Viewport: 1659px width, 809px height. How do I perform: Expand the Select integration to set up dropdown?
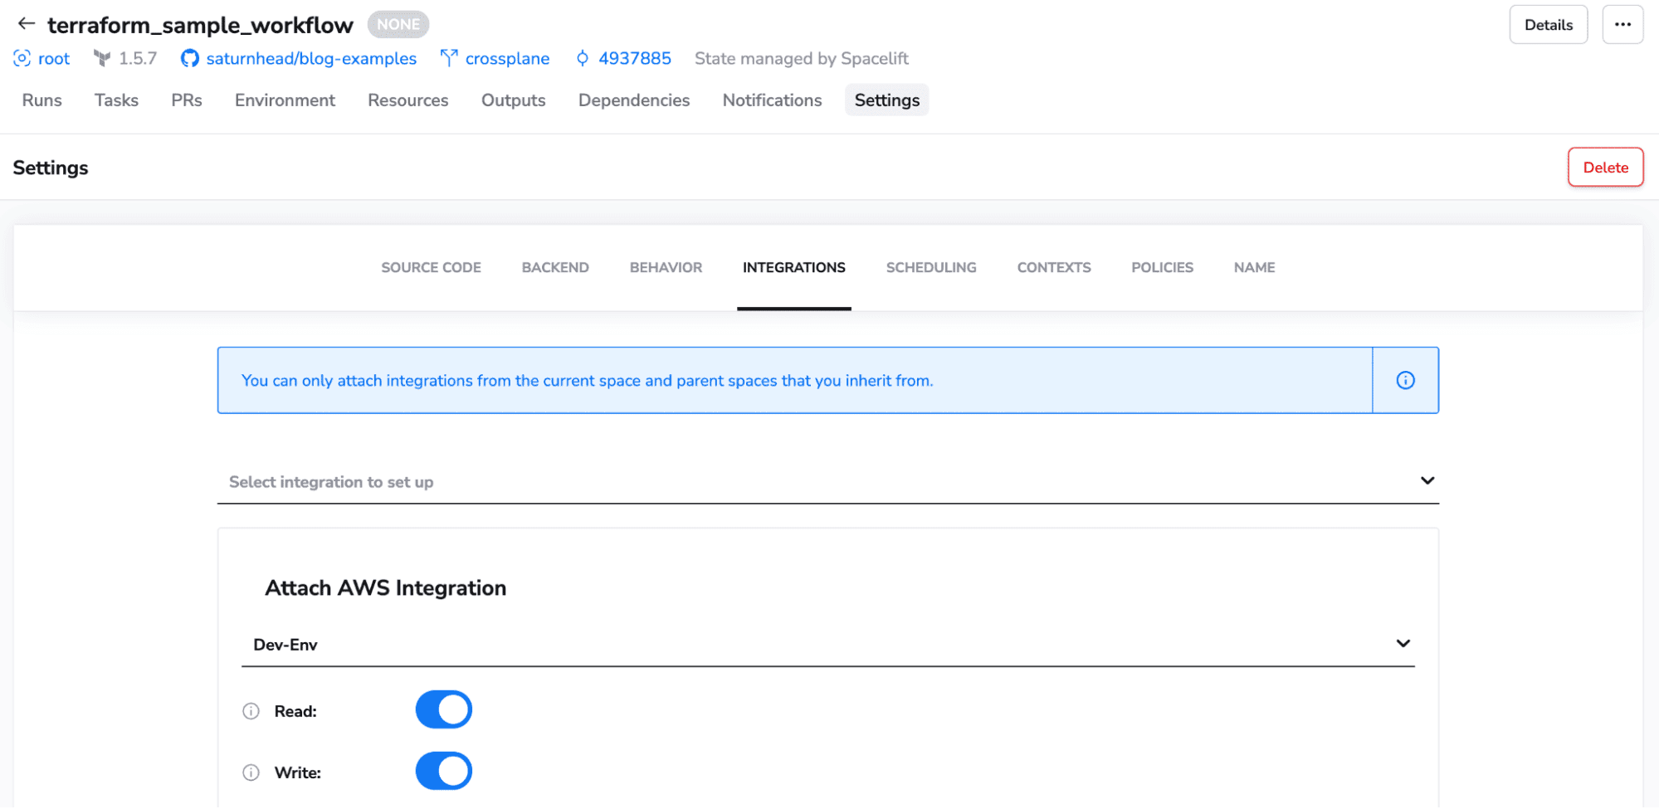tap(827, 481)
